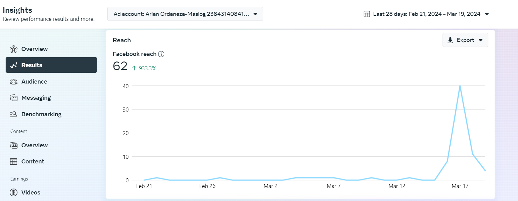
Task: Click the calendar icon beside date range
Action: click(x=367, y=14)
